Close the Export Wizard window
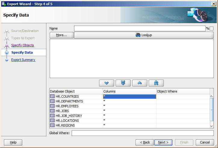Viewport: 218px width, 148px height. 213,4
